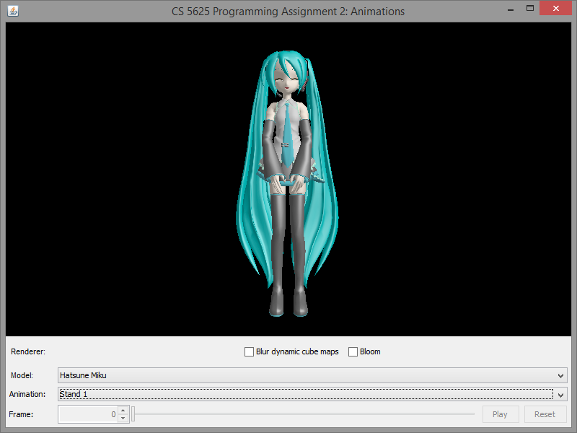Enable Blur dynamic cube maps checkbox
The width and height of the screenshot is (577, 433).
pyautogui.click(x=250, y=352)
